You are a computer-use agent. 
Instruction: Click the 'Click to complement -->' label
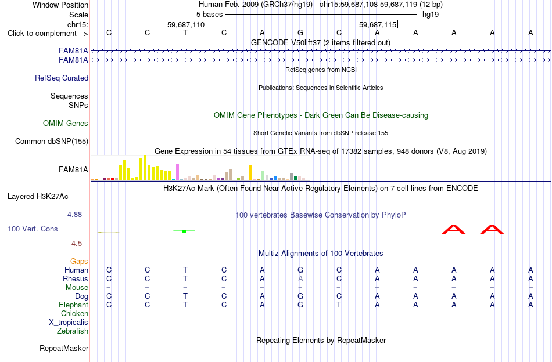(x=48, y=34)
